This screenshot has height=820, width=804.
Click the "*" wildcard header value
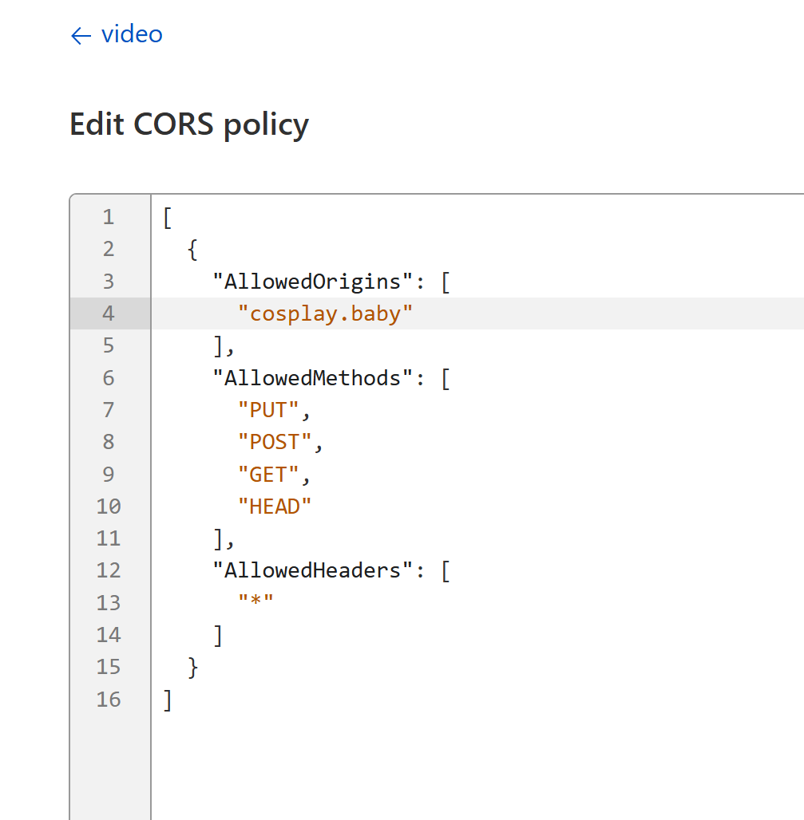255,602
